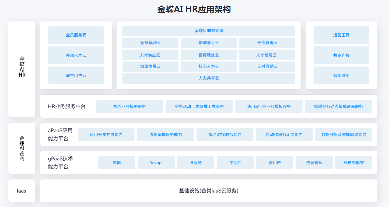Open the 人力共享云 bar
The image size is (389, 207).
point(209,79)
